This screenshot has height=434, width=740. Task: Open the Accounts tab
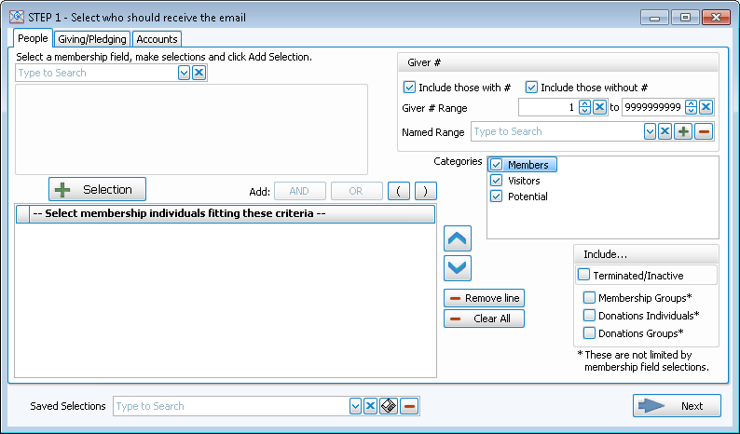point(157,39)
